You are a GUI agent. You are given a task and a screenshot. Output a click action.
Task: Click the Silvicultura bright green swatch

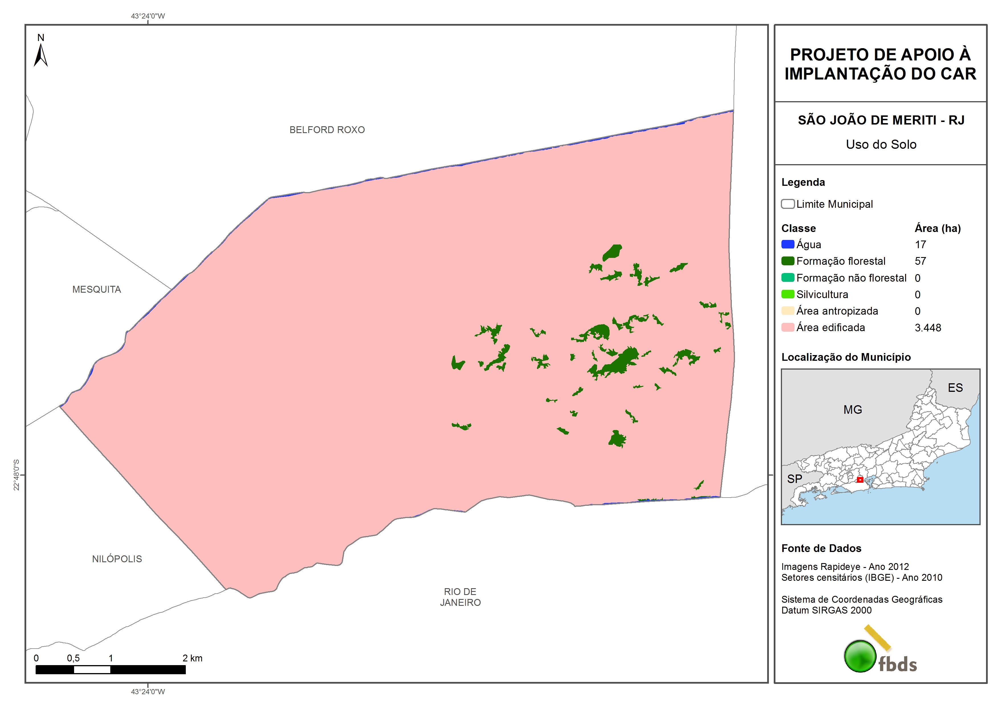point(787,294)
